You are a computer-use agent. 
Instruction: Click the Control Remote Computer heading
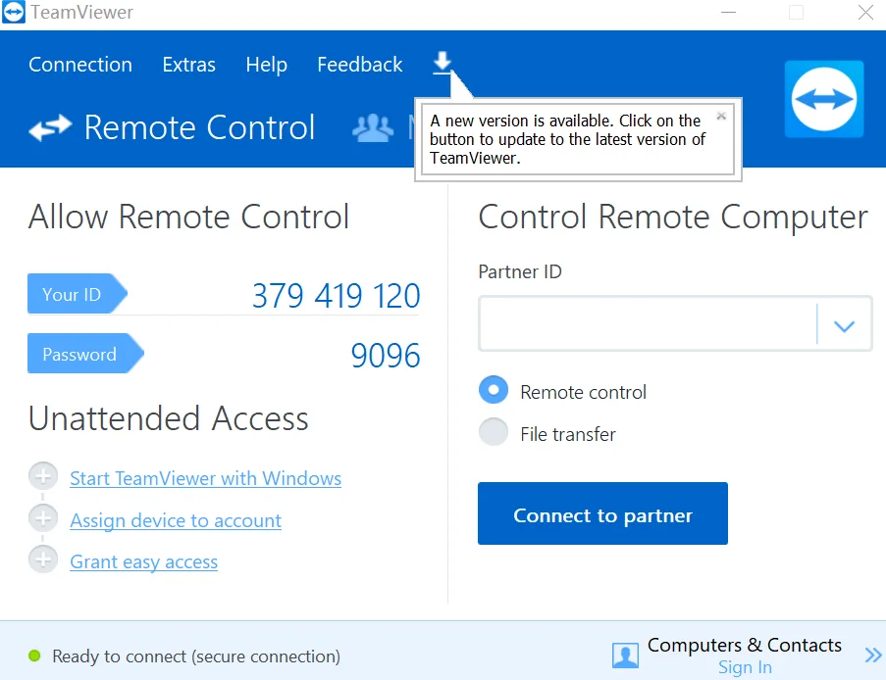coord(673,218)
